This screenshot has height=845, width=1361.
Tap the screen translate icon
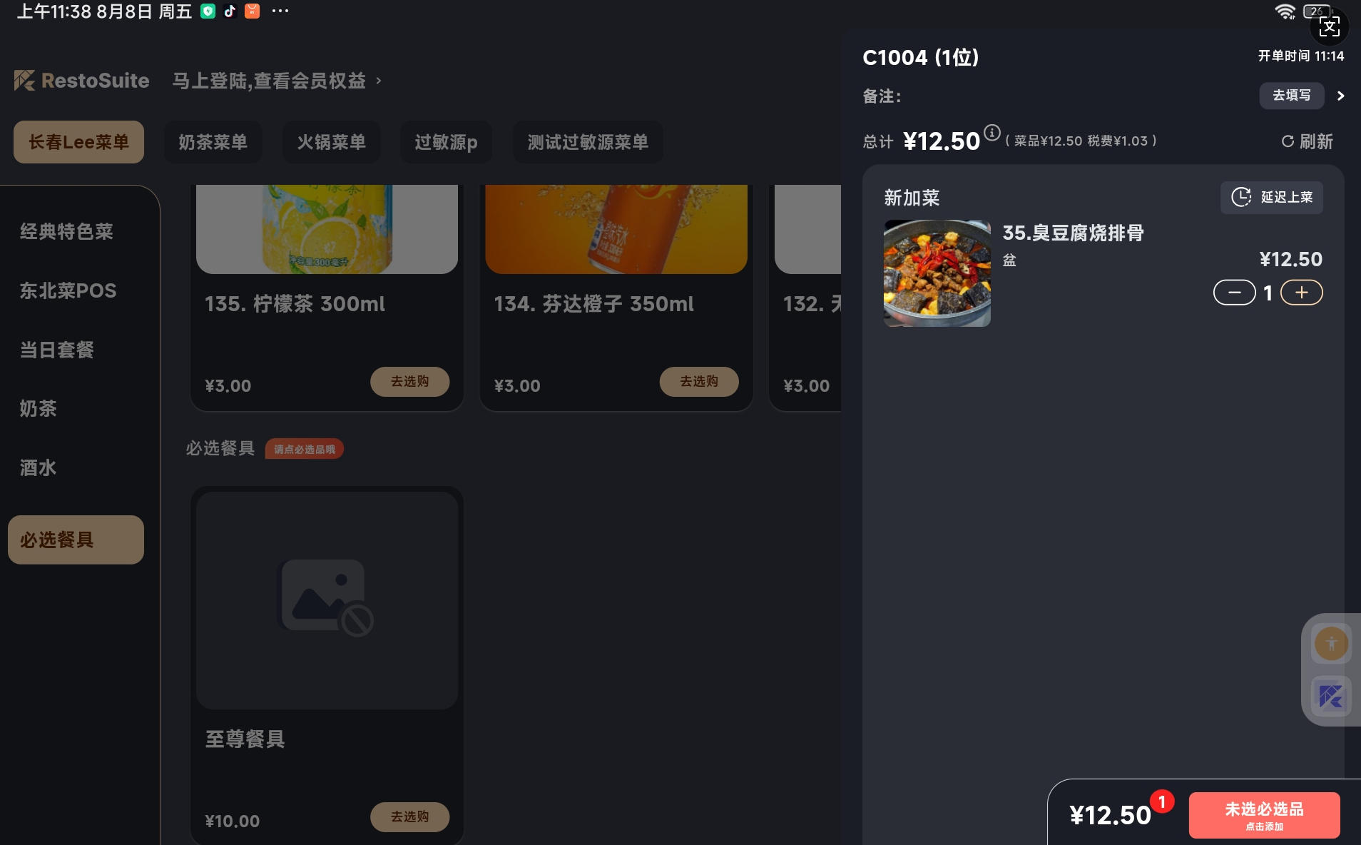(x=1329, y=27)
